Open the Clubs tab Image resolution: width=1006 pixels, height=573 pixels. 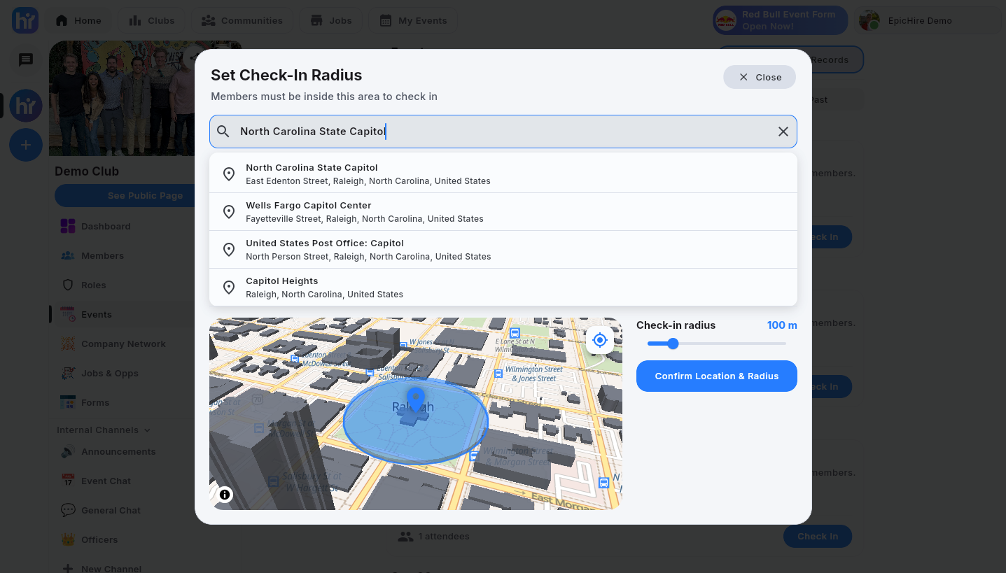click(x=151, y=20)
